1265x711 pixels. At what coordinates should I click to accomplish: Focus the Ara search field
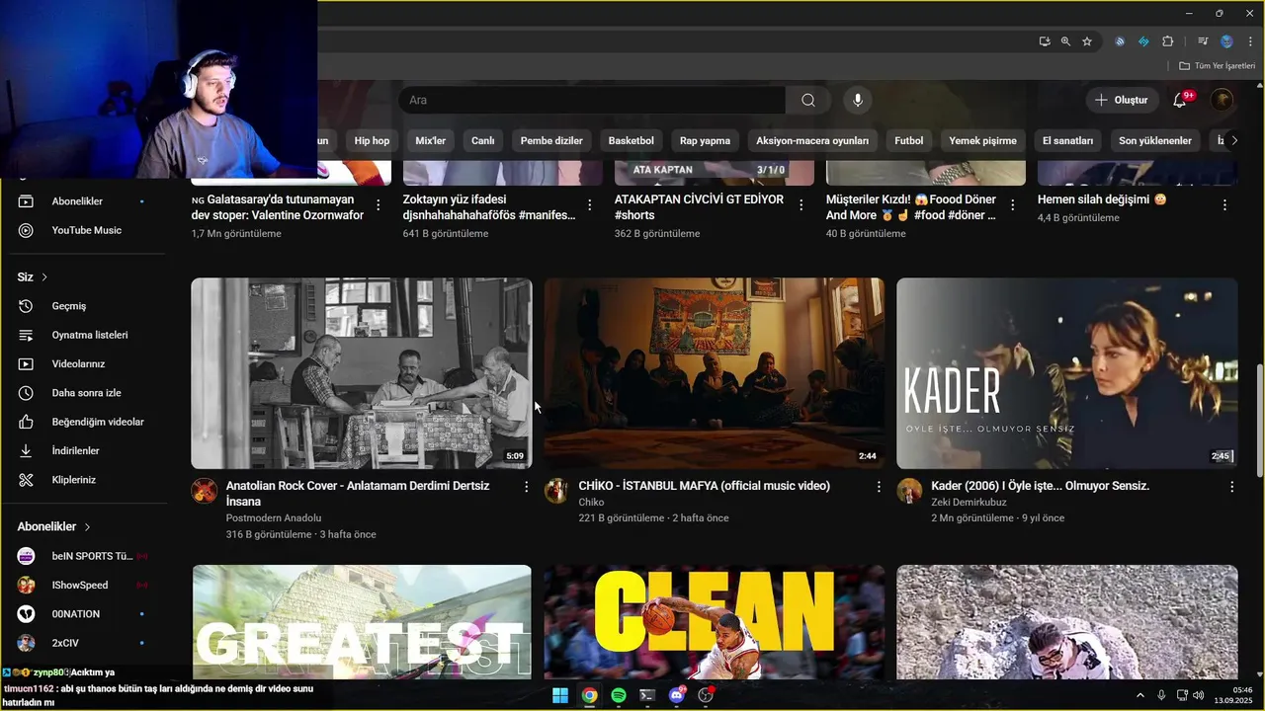click(593, 100)
